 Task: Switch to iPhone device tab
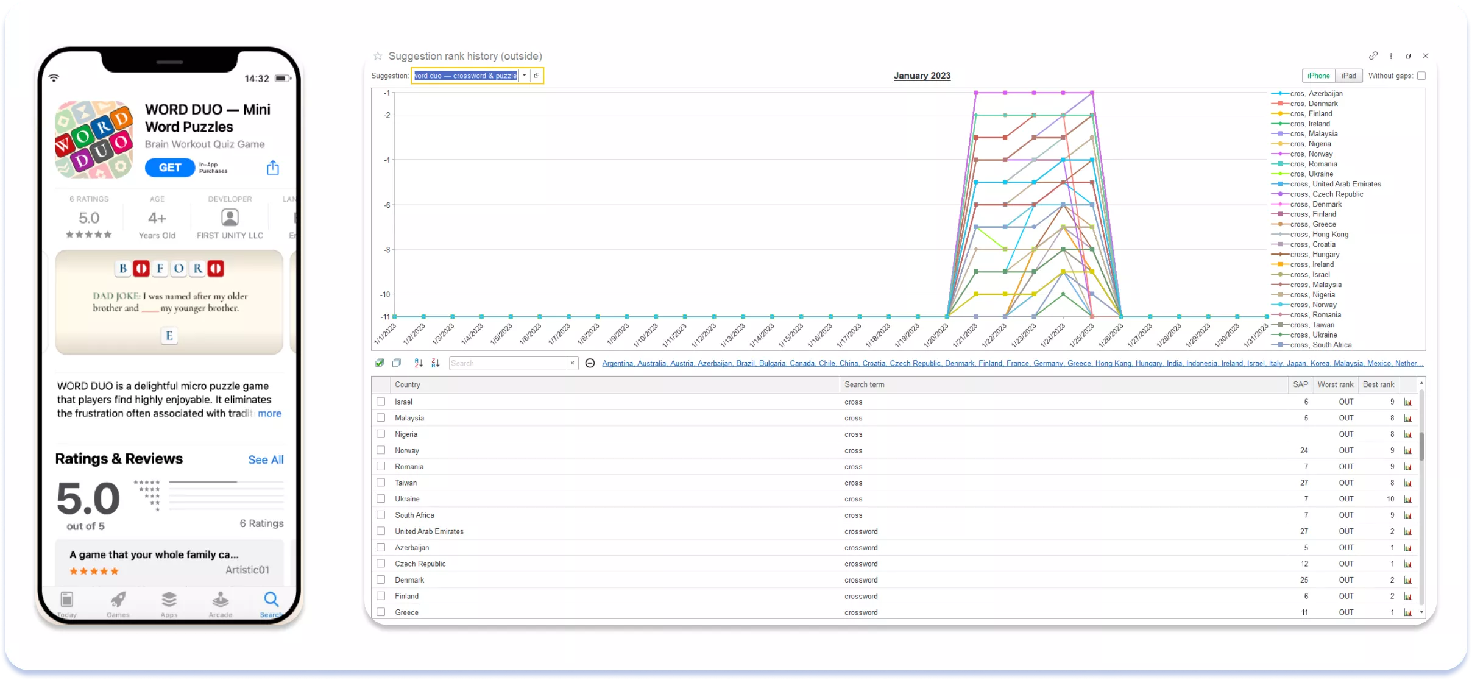[x=1318, y=76]
